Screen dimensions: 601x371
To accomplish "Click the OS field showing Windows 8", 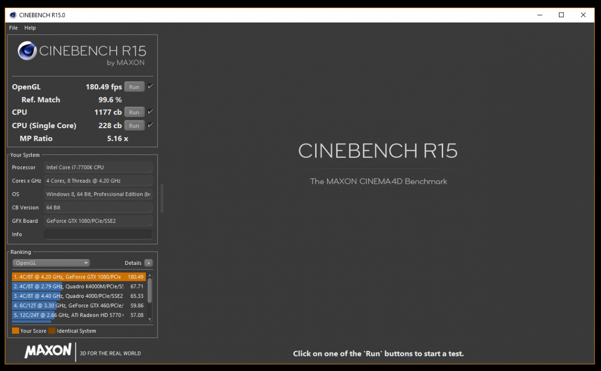I will (98, 194).
